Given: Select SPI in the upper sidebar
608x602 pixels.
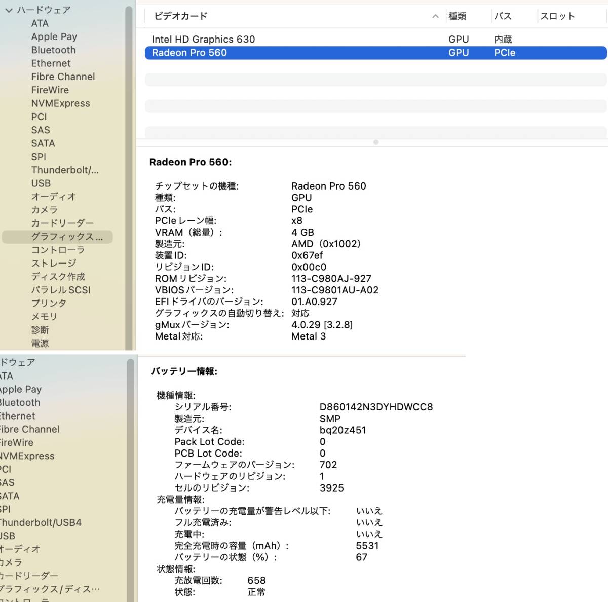Looking at the screenshot, I should 39,157.
